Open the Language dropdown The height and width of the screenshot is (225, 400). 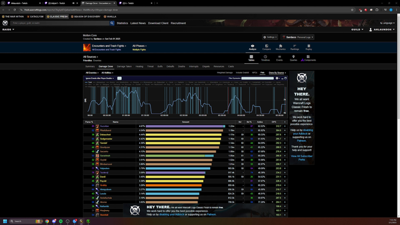(x=387, y=23)
